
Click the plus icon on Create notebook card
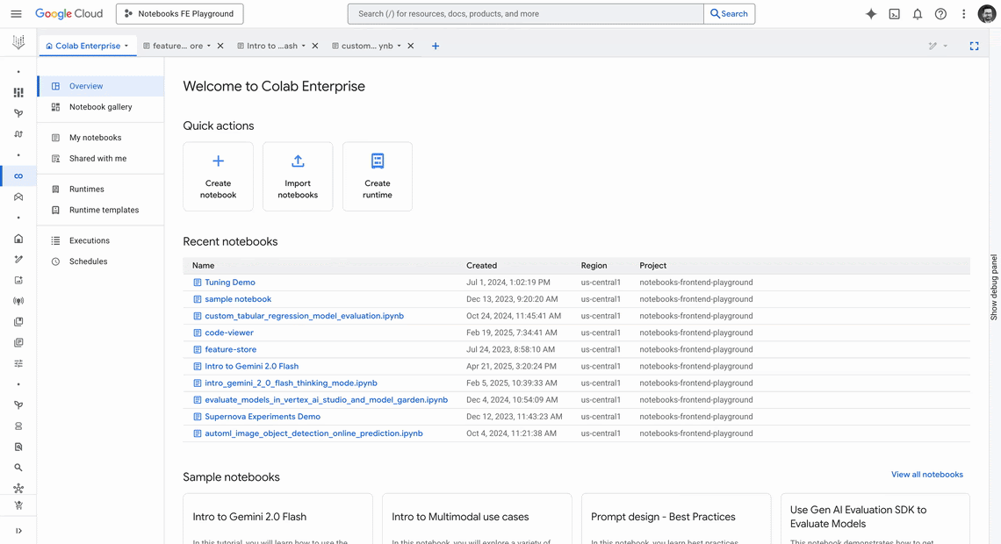pyautogui.click(x=219, y=161)
